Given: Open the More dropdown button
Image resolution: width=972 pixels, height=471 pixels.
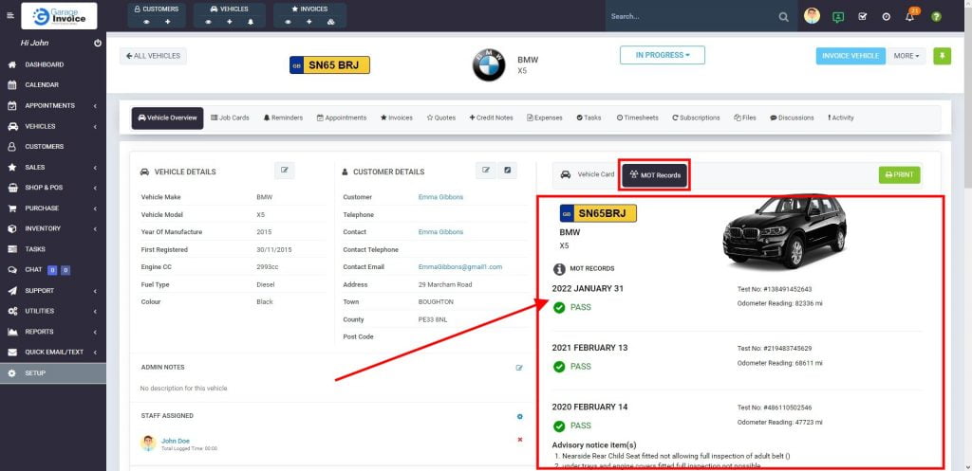Looking at the screenshot, I should point(906,56).
